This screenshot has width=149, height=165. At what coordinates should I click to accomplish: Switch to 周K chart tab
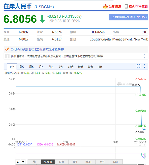(x=31, y=67)
